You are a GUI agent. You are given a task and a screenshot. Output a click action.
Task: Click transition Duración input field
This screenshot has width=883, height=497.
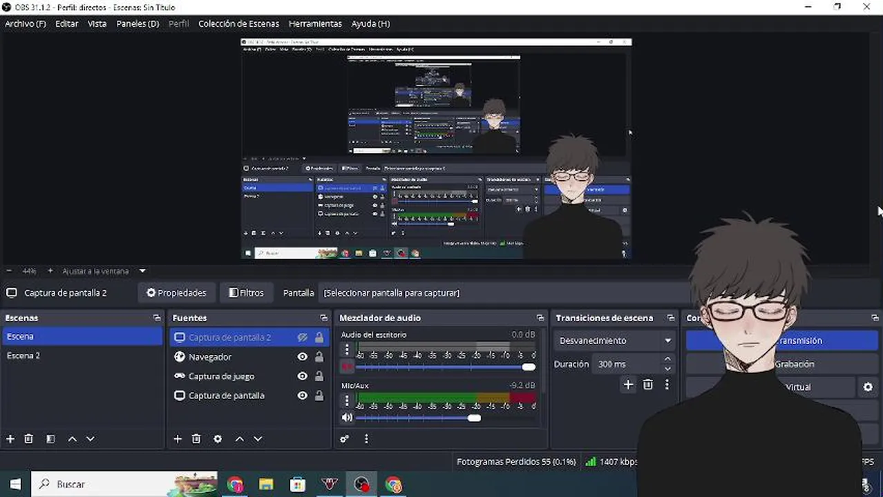click(627, 364)
